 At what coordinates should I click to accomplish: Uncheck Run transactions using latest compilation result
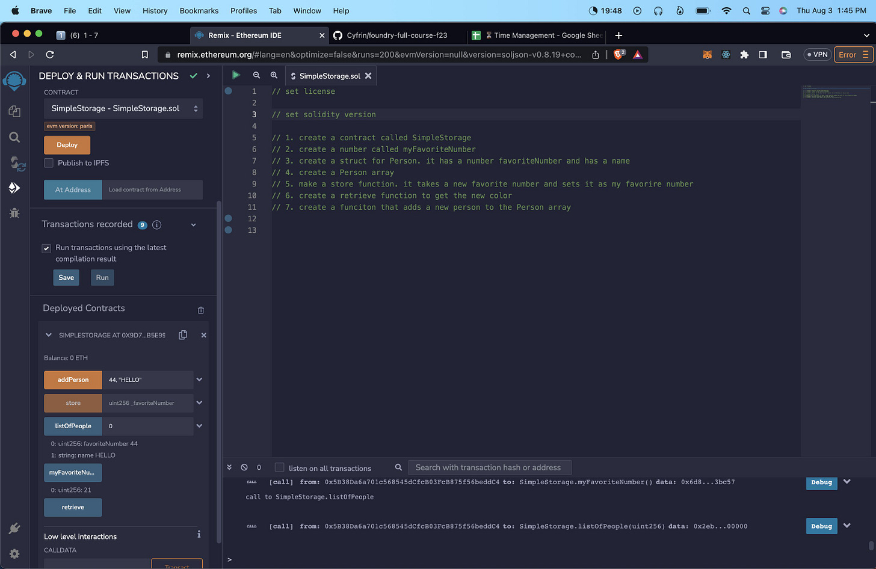46,248
